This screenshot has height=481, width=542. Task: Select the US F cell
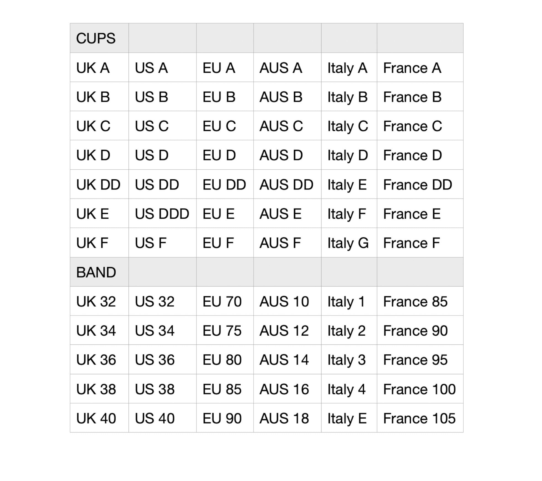pyautogui.click(x=163, y=243)
